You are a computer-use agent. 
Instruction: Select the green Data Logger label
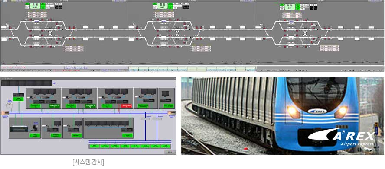169,106
